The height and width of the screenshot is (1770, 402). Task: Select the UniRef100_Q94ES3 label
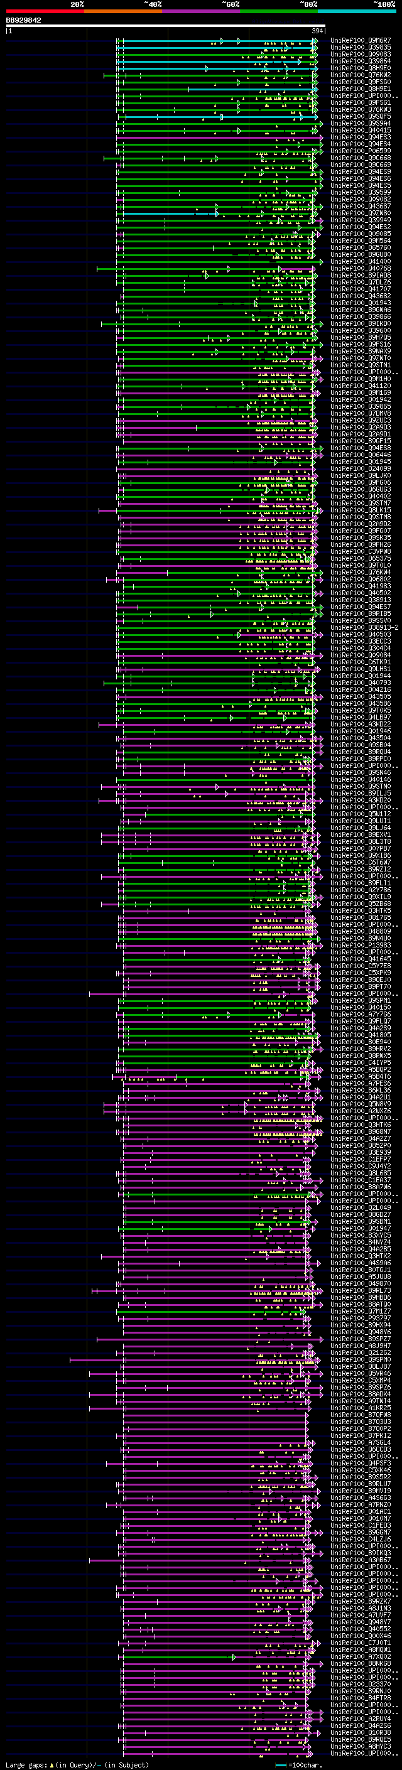tap(361, 138)
